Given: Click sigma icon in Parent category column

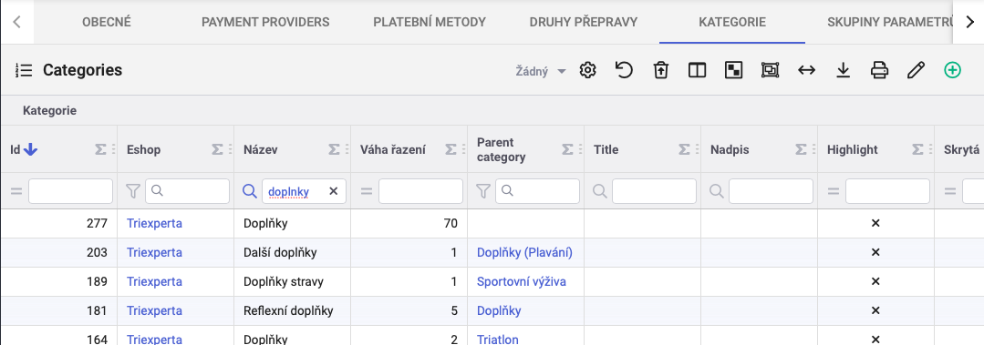Looking at the screenshot, I should click(x=566, y=149).
